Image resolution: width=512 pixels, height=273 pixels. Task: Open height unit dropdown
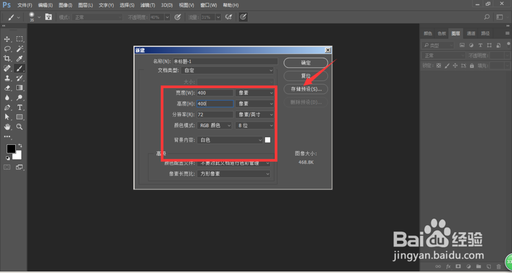pyautogui.click(x=254, y=103)
